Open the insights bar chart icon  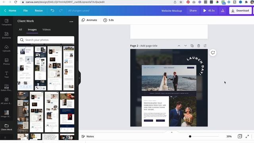[x=223, y=11]
